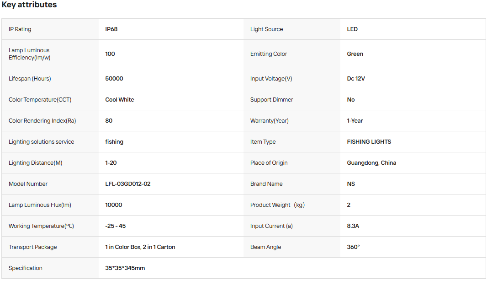Select the Cool White color temperature value
The image size is (487, 281).
pyautogui.click(x=120, y=100)
